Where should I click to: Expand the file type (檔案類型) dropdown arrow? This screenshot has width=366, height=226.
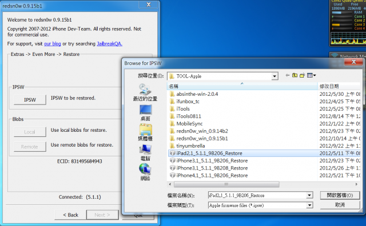coord(309,205)
